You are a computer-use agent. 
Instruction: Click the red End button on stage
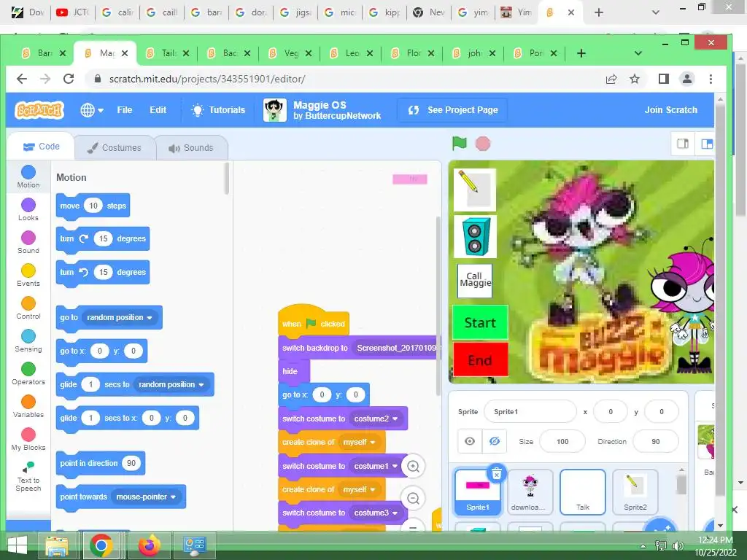(x=480, y=359)
